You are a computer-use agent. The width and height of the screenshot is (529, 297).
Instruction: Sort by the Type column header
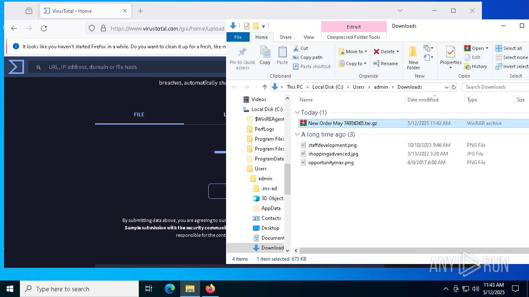point(472,100)
